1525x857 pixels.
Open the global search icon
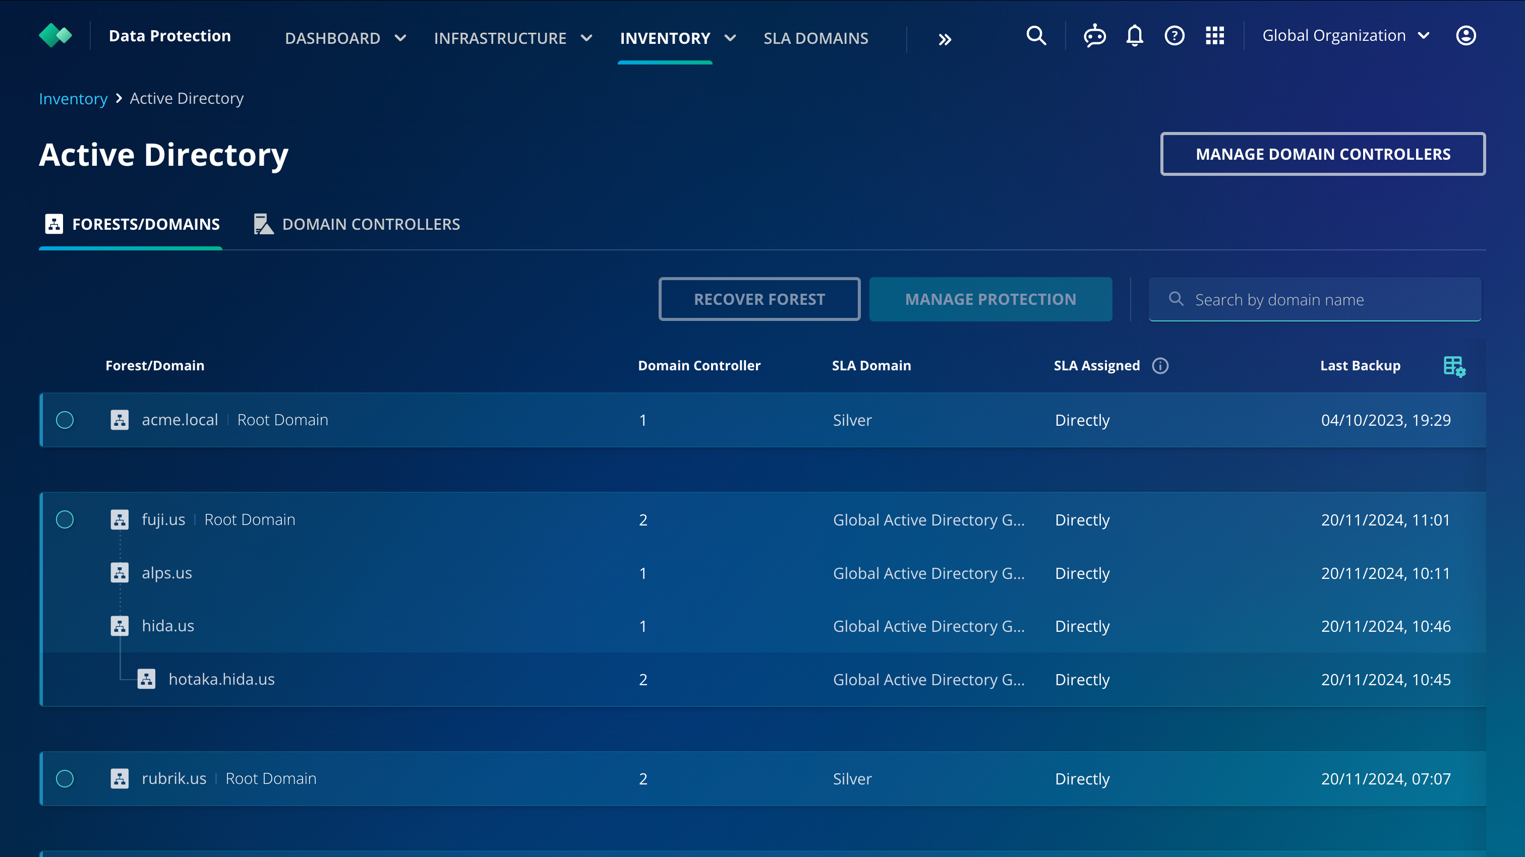tap(1036, 35)
